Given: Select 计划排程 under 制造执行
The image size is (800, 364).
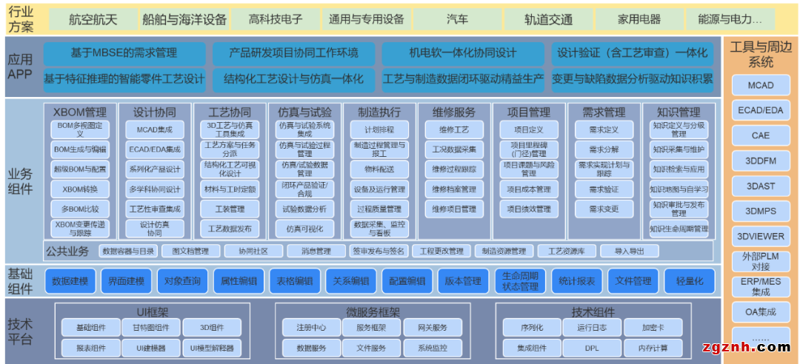Looking at the screenshot, I should click(379, 129).
